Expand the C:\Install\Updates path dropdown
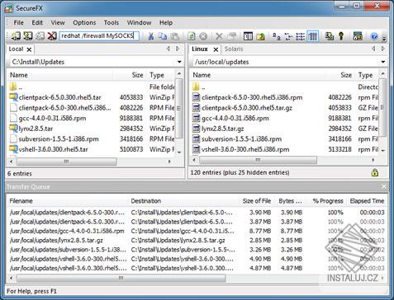The image size is (394, 300). click(x=179, y=62)
